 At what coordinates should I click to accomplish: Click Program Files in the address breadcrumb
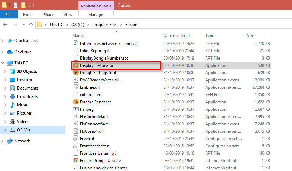click(x=105, y=25)
